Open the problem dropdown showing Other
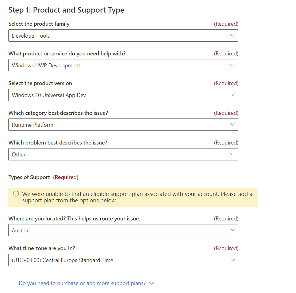The image size is (296, 293). 123,154
